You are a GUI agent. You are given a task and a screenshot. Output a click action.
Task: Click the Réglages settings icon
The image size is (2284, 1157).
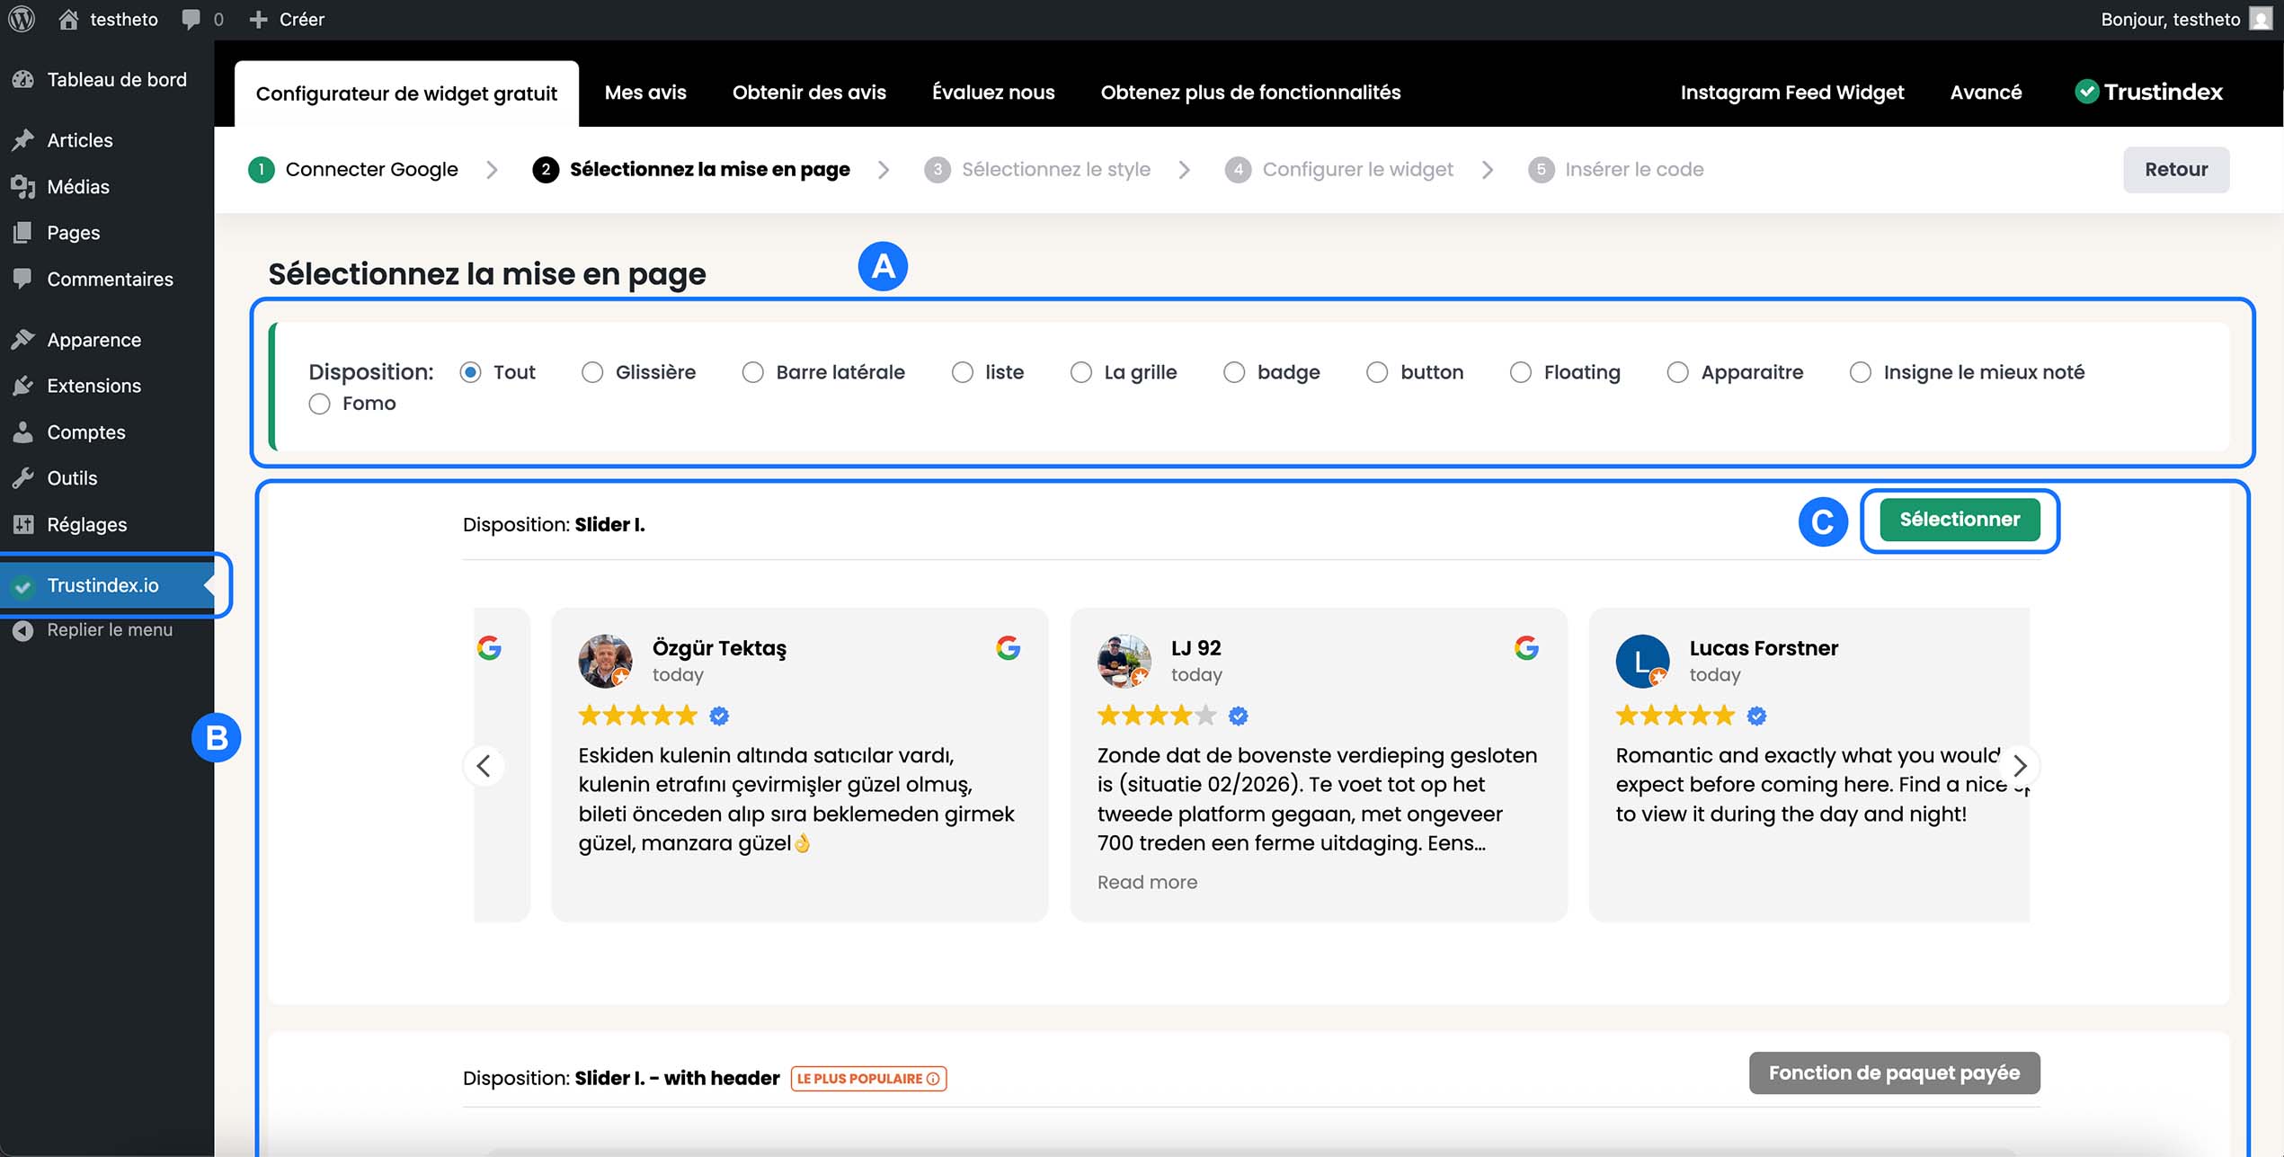[23, 524]
